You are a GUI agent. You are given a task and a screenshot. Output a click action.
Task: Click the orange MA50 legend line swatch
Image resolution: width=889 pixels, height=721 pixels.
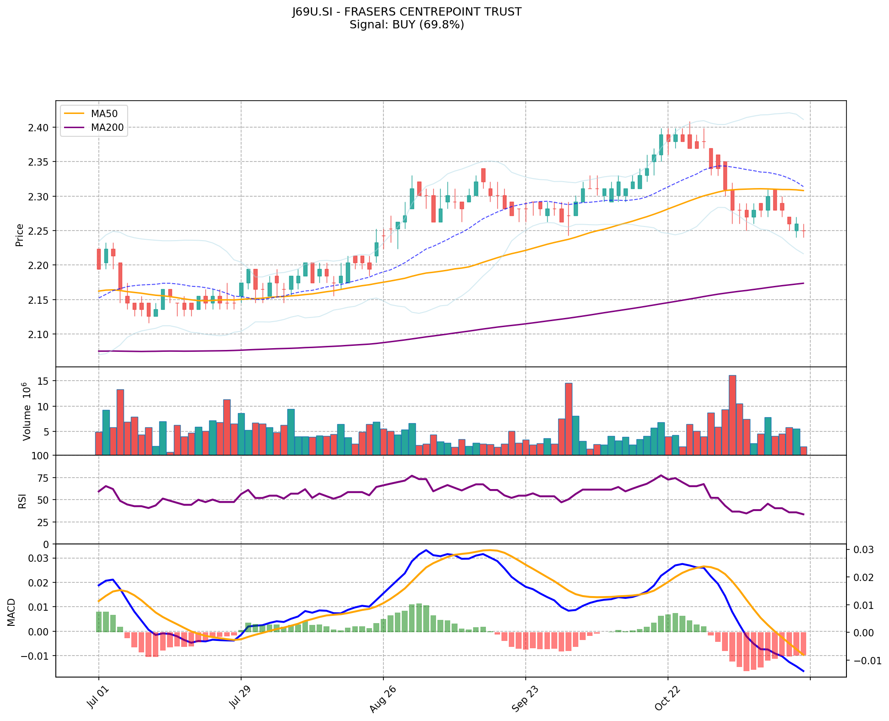[x=74, y=114]
